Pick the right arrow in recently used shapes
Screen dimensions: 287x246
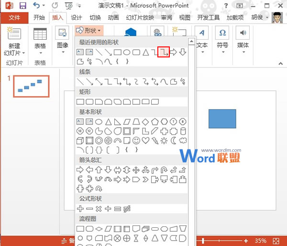click(x=173, y=52)
